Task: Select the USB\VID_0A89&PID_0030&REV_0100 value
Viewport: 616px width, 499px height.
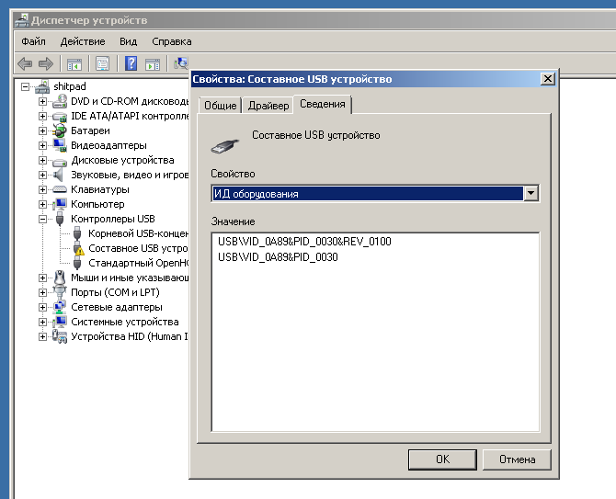Action: [x=304, y=242]
